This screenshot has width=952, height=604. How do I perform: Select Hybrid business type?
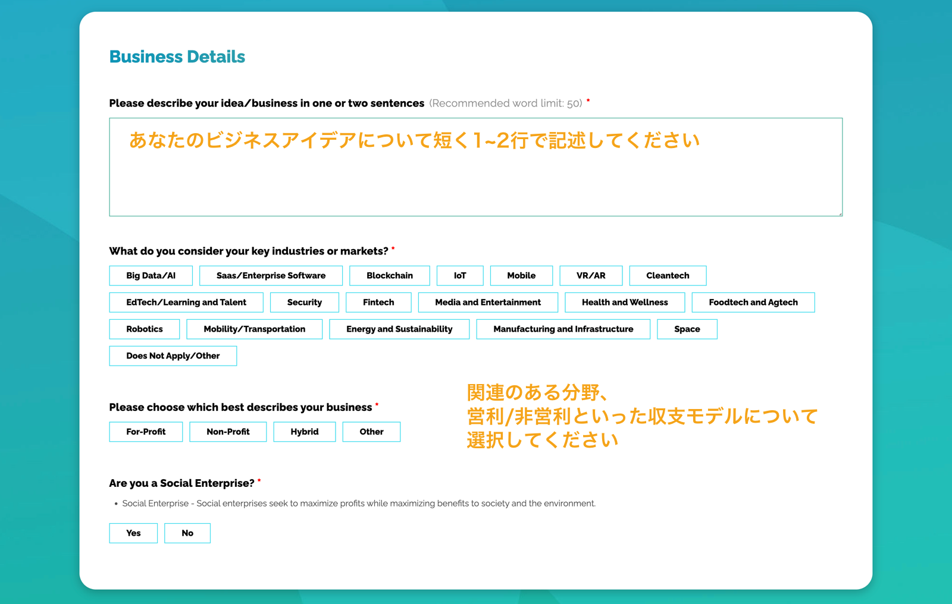tap(305, 432)
